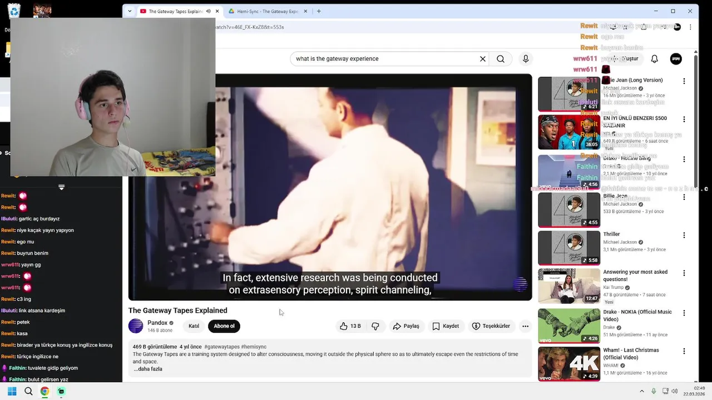
Task: Open the Pandox channel name link
Action: (157, 323)
